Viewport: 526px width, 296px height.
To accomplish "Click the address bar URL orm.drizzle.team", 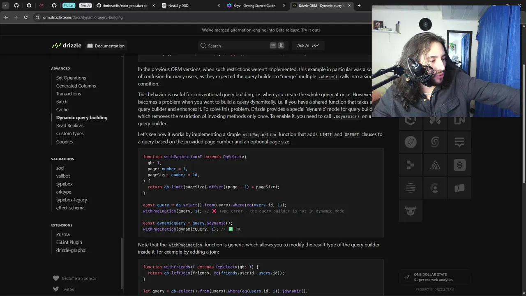I will click(83, 17).
